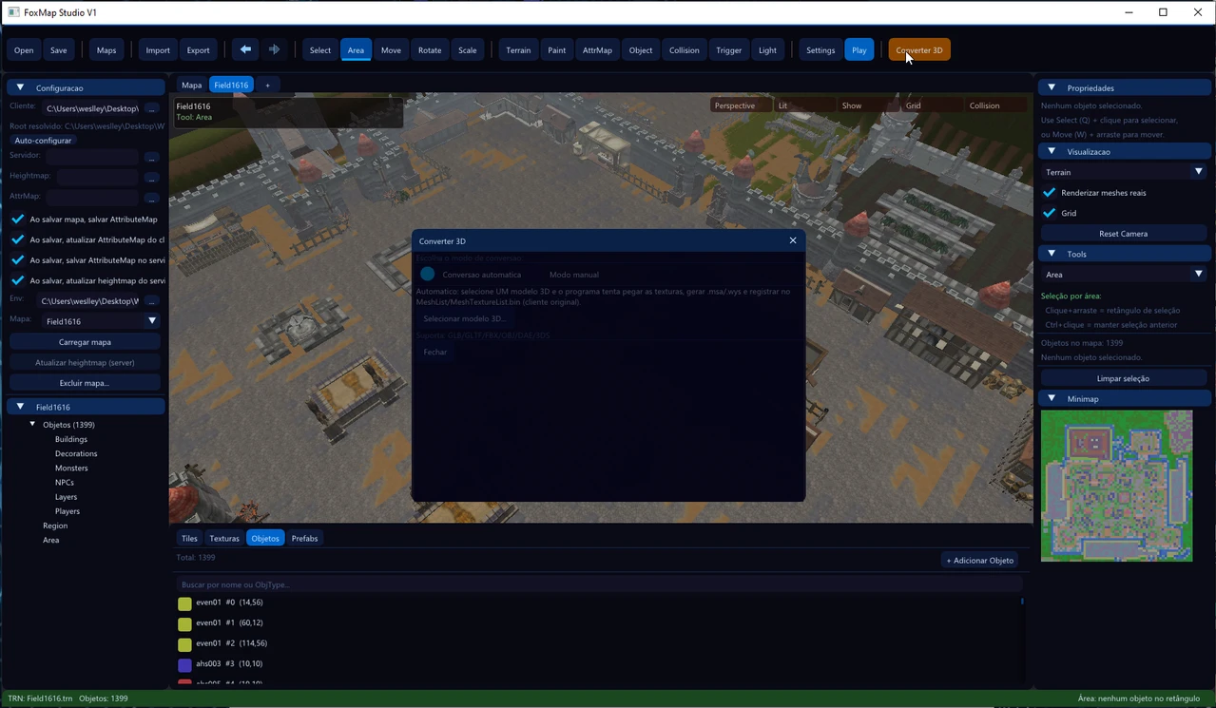Switch to Trigger mode

(729, 50)
